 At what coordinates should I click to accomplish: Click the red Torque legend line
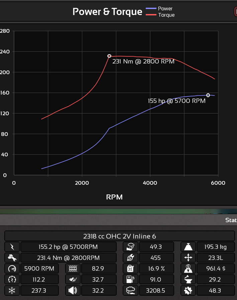coord(151,15)
